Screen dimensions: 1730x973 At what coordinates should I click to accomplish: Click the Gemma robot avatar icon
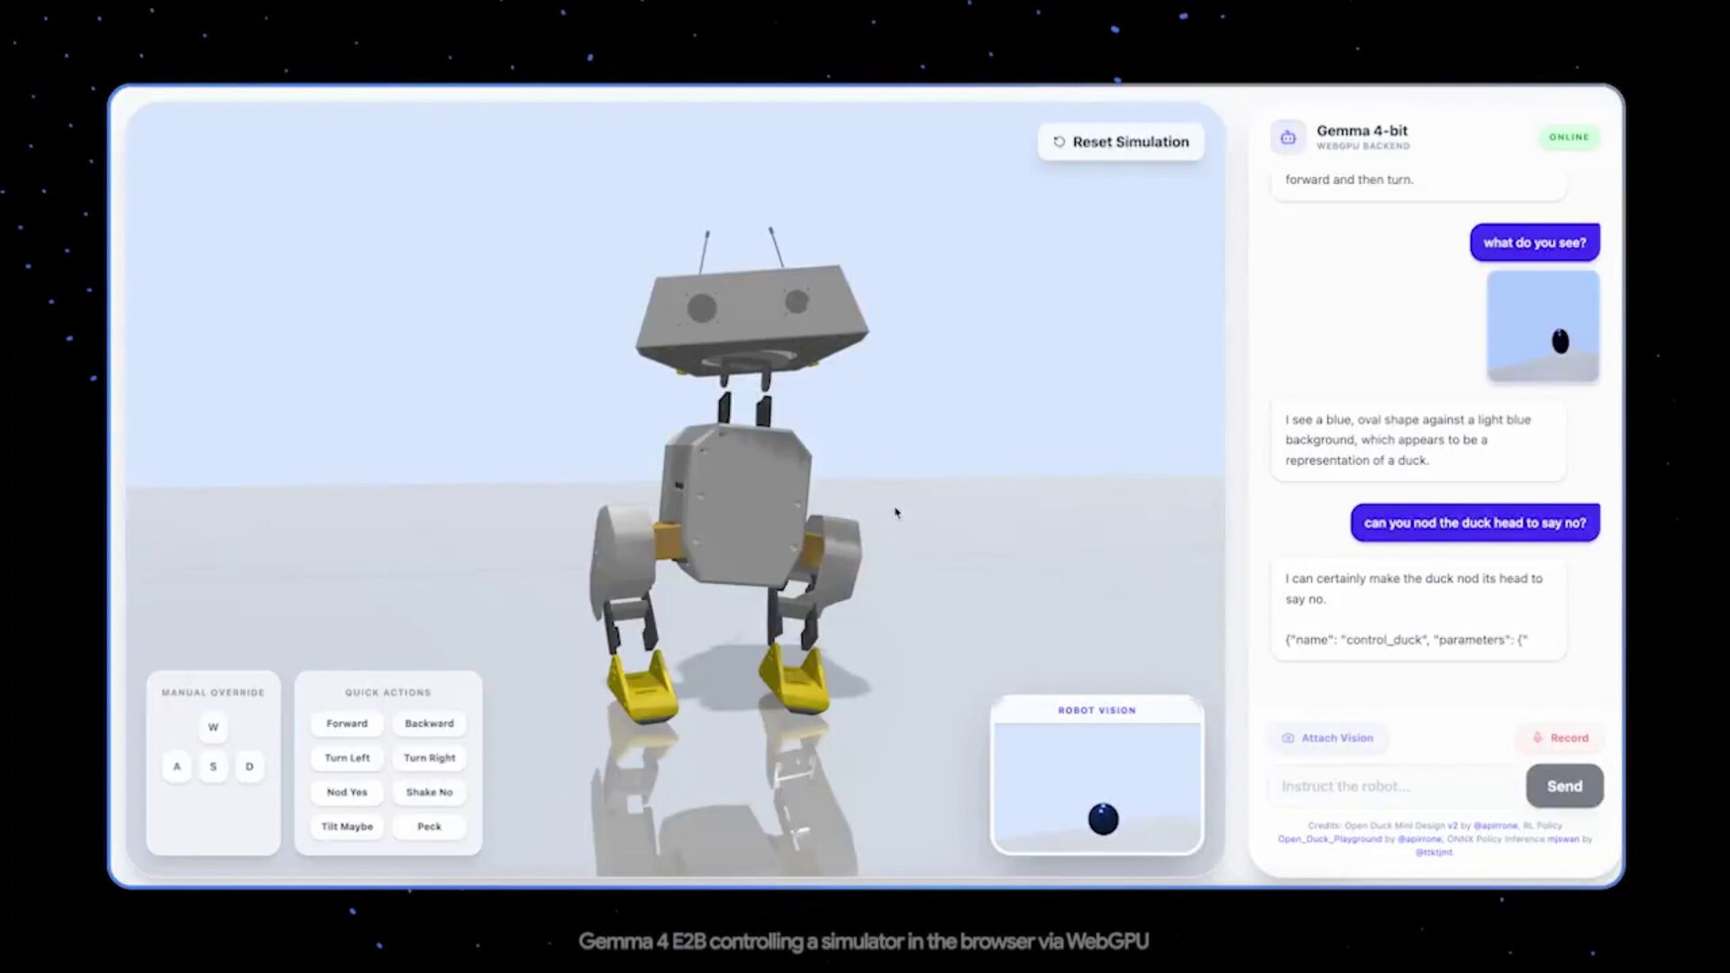tap(1288, 137)
